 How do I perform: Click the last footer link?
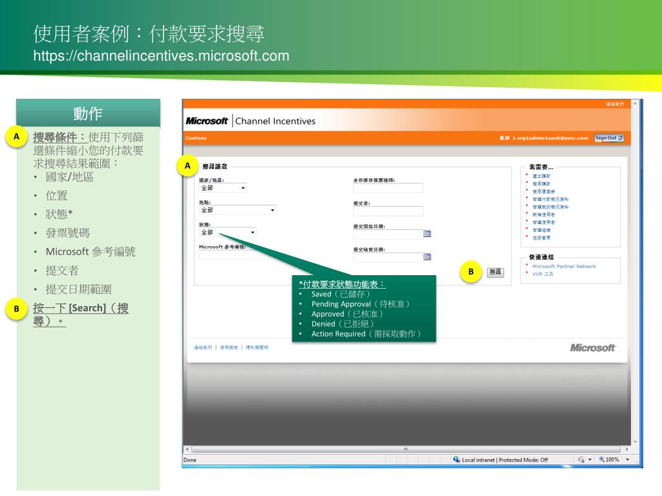click(x=257, y=347)
